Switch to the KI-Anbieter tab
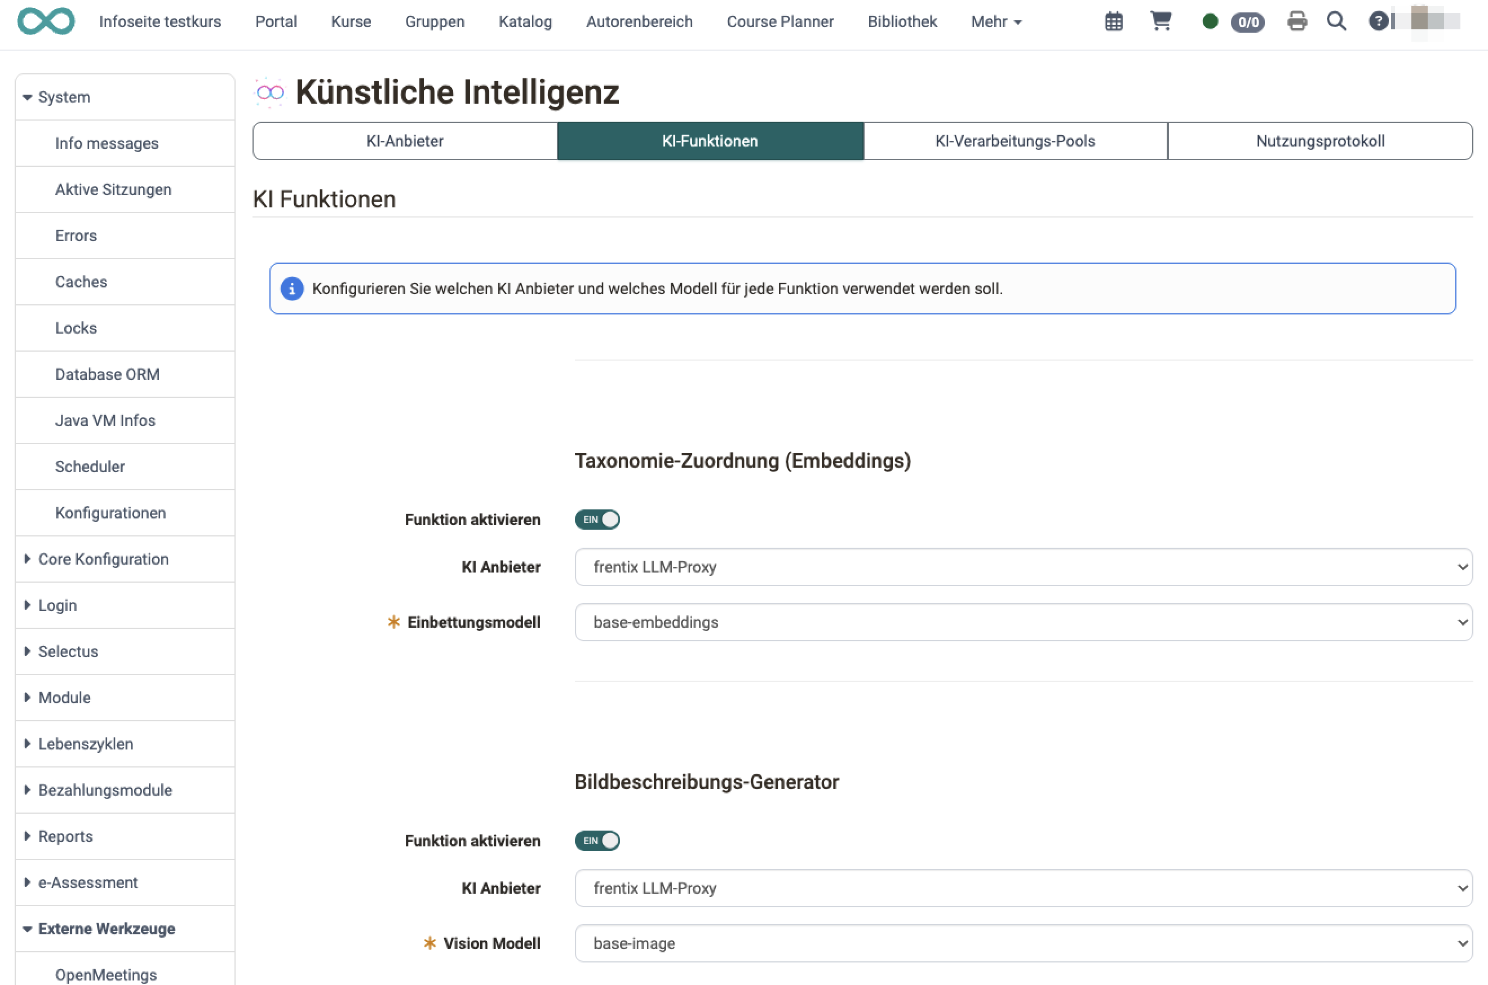The height and width of the screenshot is (985, 1488). [x=405, y=141]
